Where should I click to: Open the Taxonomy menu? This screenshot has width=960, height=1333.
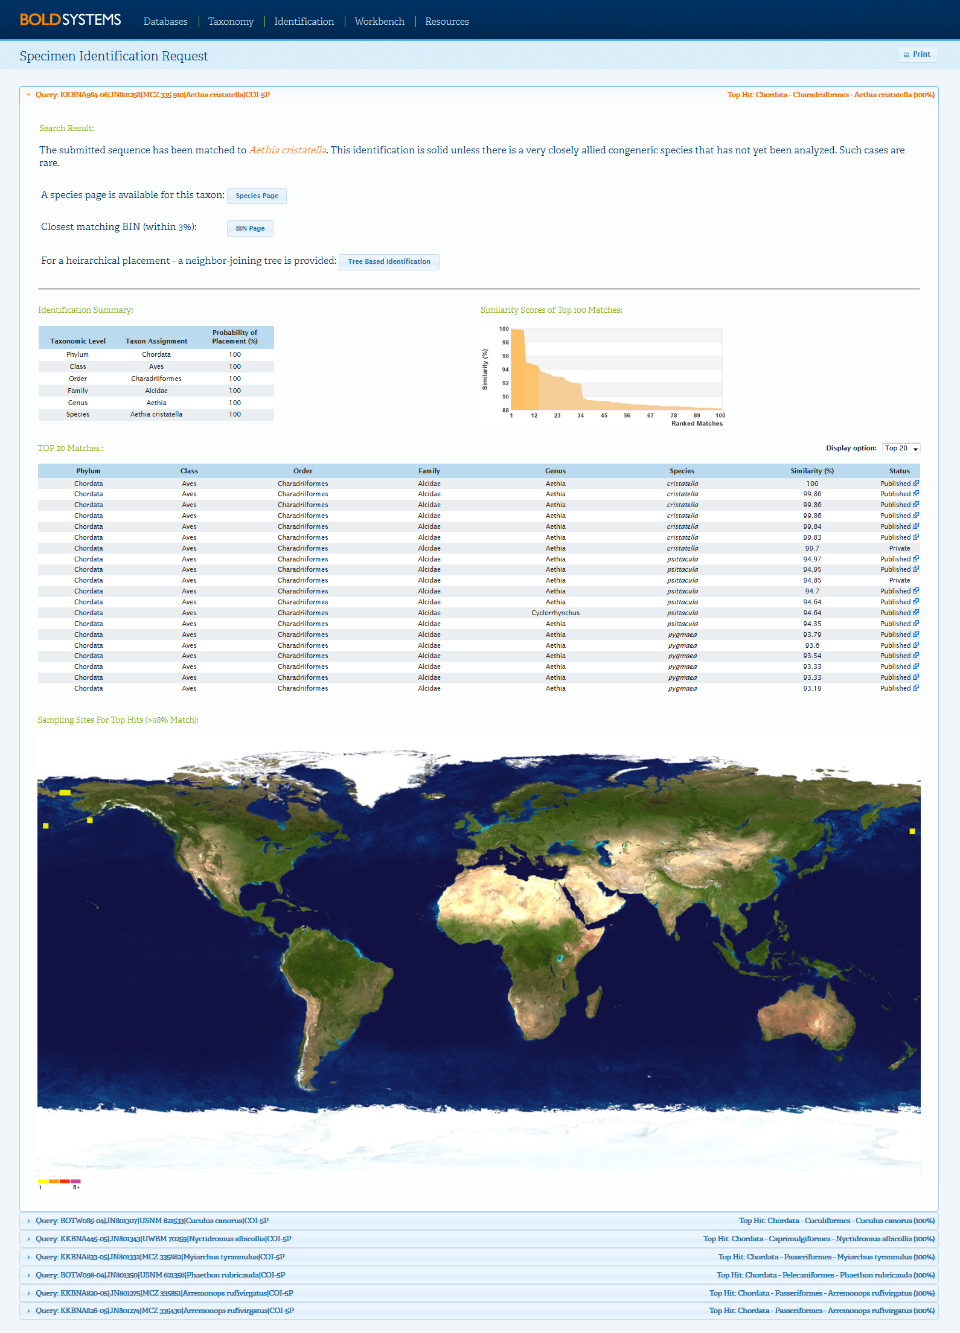(x=231, y=21)
